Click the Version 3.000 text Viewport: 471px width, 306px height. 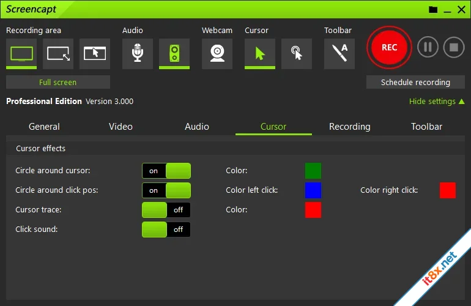point(109,102)
